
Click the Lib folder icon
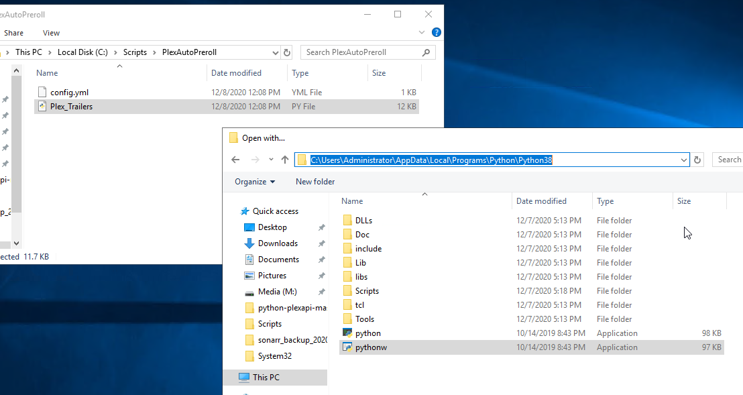click(x=347, y=262)
